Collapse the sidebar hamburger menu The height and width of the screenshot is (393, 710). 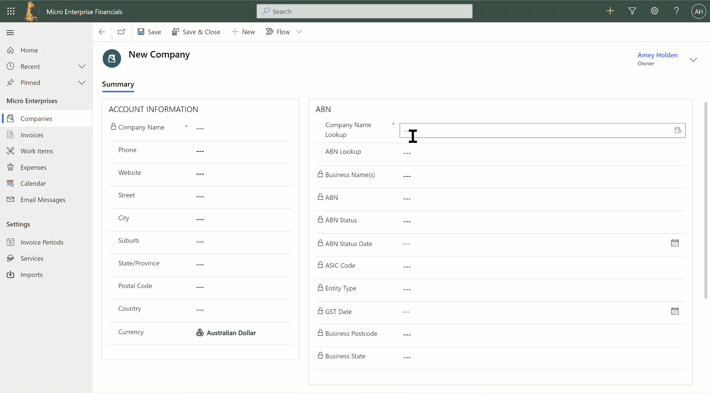pos(10,33)
